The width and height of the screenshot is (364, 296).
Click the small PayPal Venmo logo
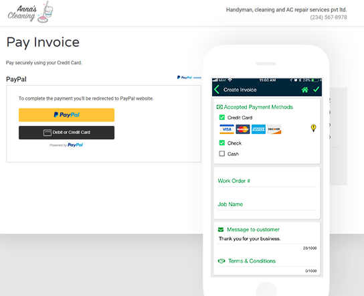click(x=189, y=78)
